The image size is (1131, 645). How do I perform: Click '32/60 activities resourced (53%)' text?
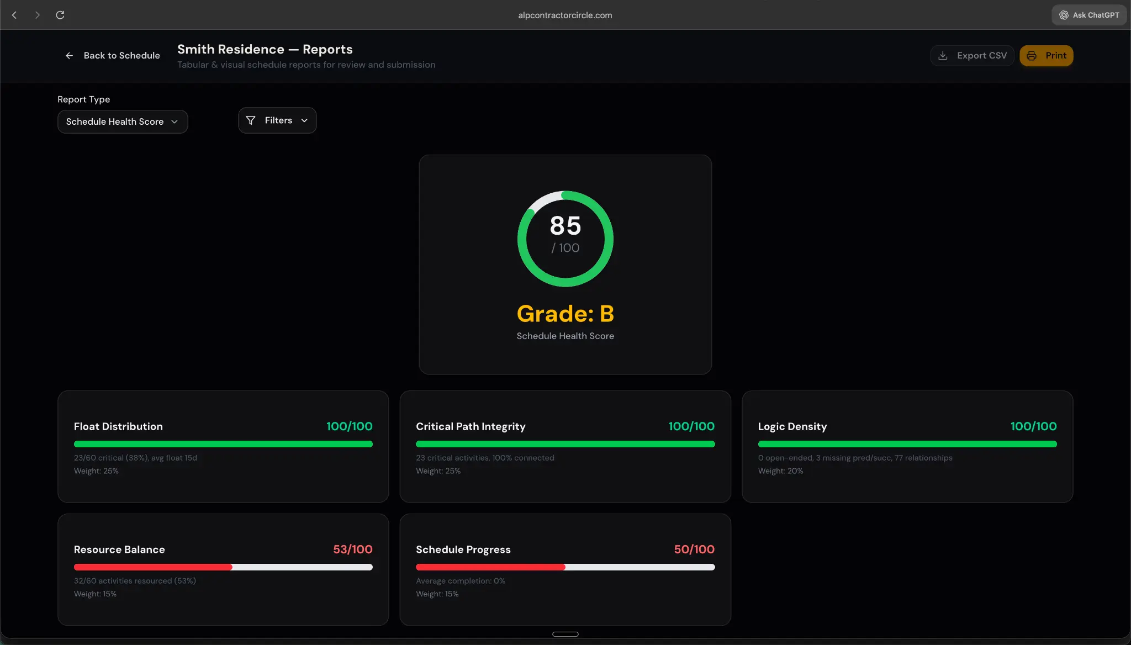pos(135,581)
